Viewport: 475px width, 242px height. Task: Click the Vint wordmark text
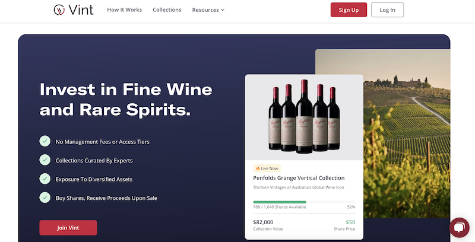(x=81, y=10)
